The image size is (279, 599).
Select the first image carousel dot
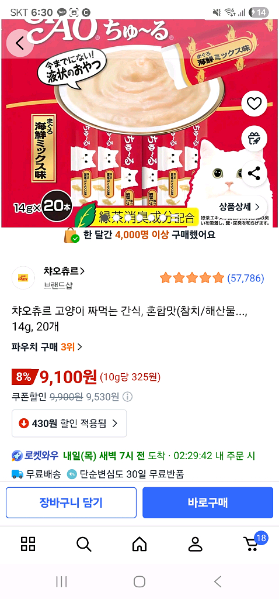105,218
